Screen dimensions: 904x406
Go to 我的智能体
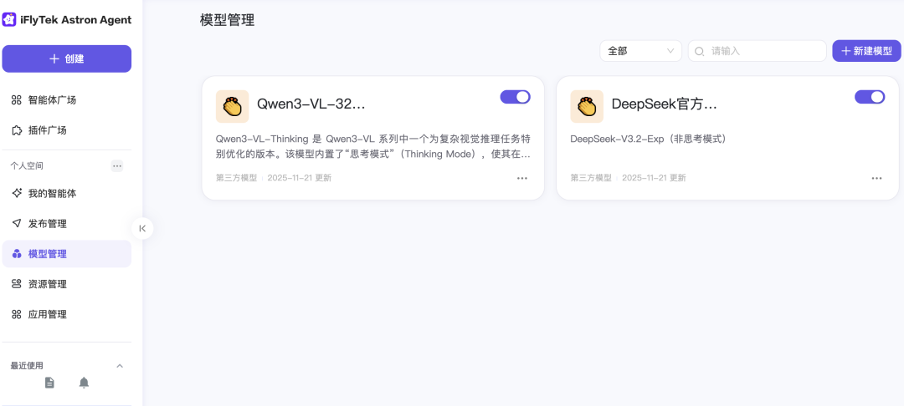[67, 194]
